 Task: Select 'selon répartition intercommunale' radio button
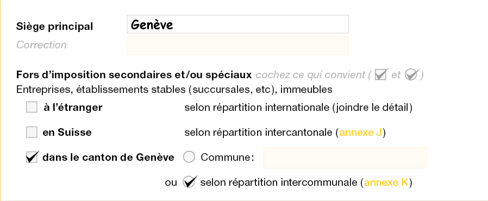point(189,182)
